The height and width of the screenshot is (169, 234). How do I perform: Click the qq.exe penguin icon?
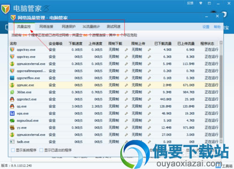pos(12,106)
